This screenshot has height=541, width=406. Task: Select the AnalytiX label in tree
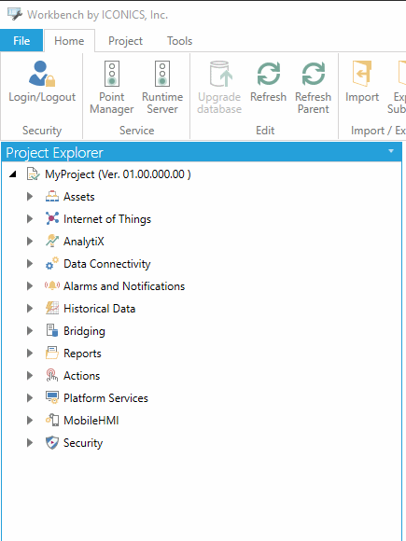pyautogui.click(x=84, y=242)
